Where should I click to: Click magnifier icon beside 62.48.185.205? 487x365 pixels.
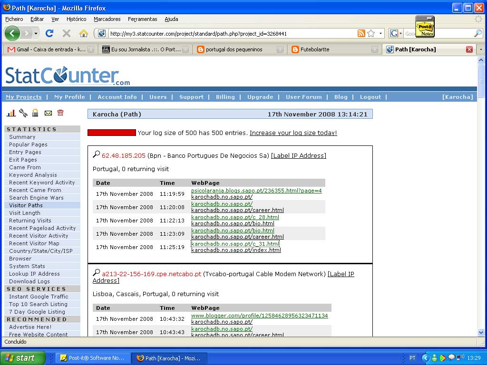pyautogui.click(x=96, y=154)
